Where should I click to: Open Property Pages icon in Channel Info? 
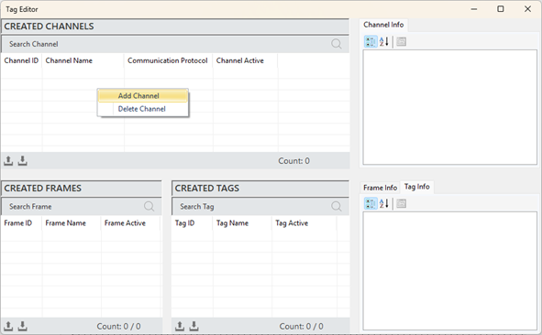401,42
